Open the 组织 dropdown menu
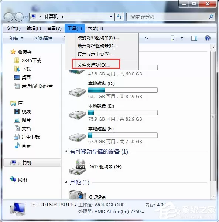The image size is (219, 222). pyautogui.click(x=16, y=38)
